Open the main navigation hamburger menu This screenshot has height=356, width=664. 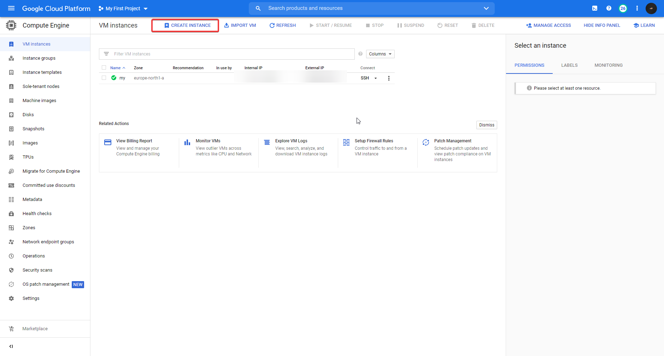tap(11, 8)
